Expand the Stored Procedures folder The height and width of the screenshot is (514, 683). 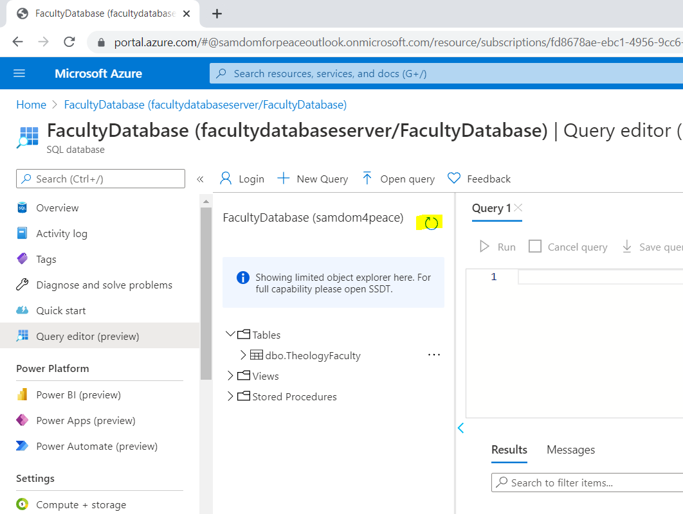coord(230,396)
